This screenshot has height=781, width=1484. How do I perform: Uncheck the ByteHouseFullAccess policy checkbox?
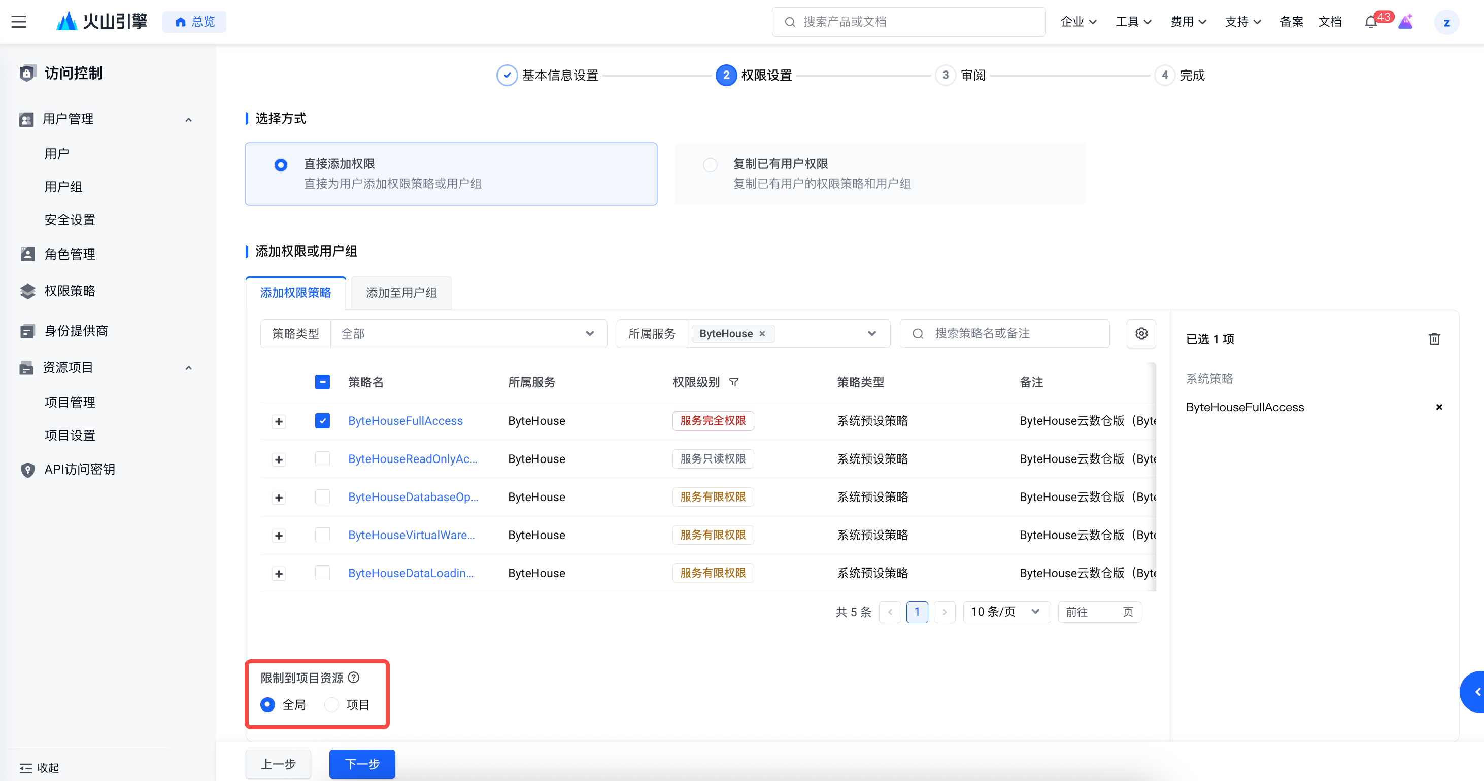[x=323, y=421]
